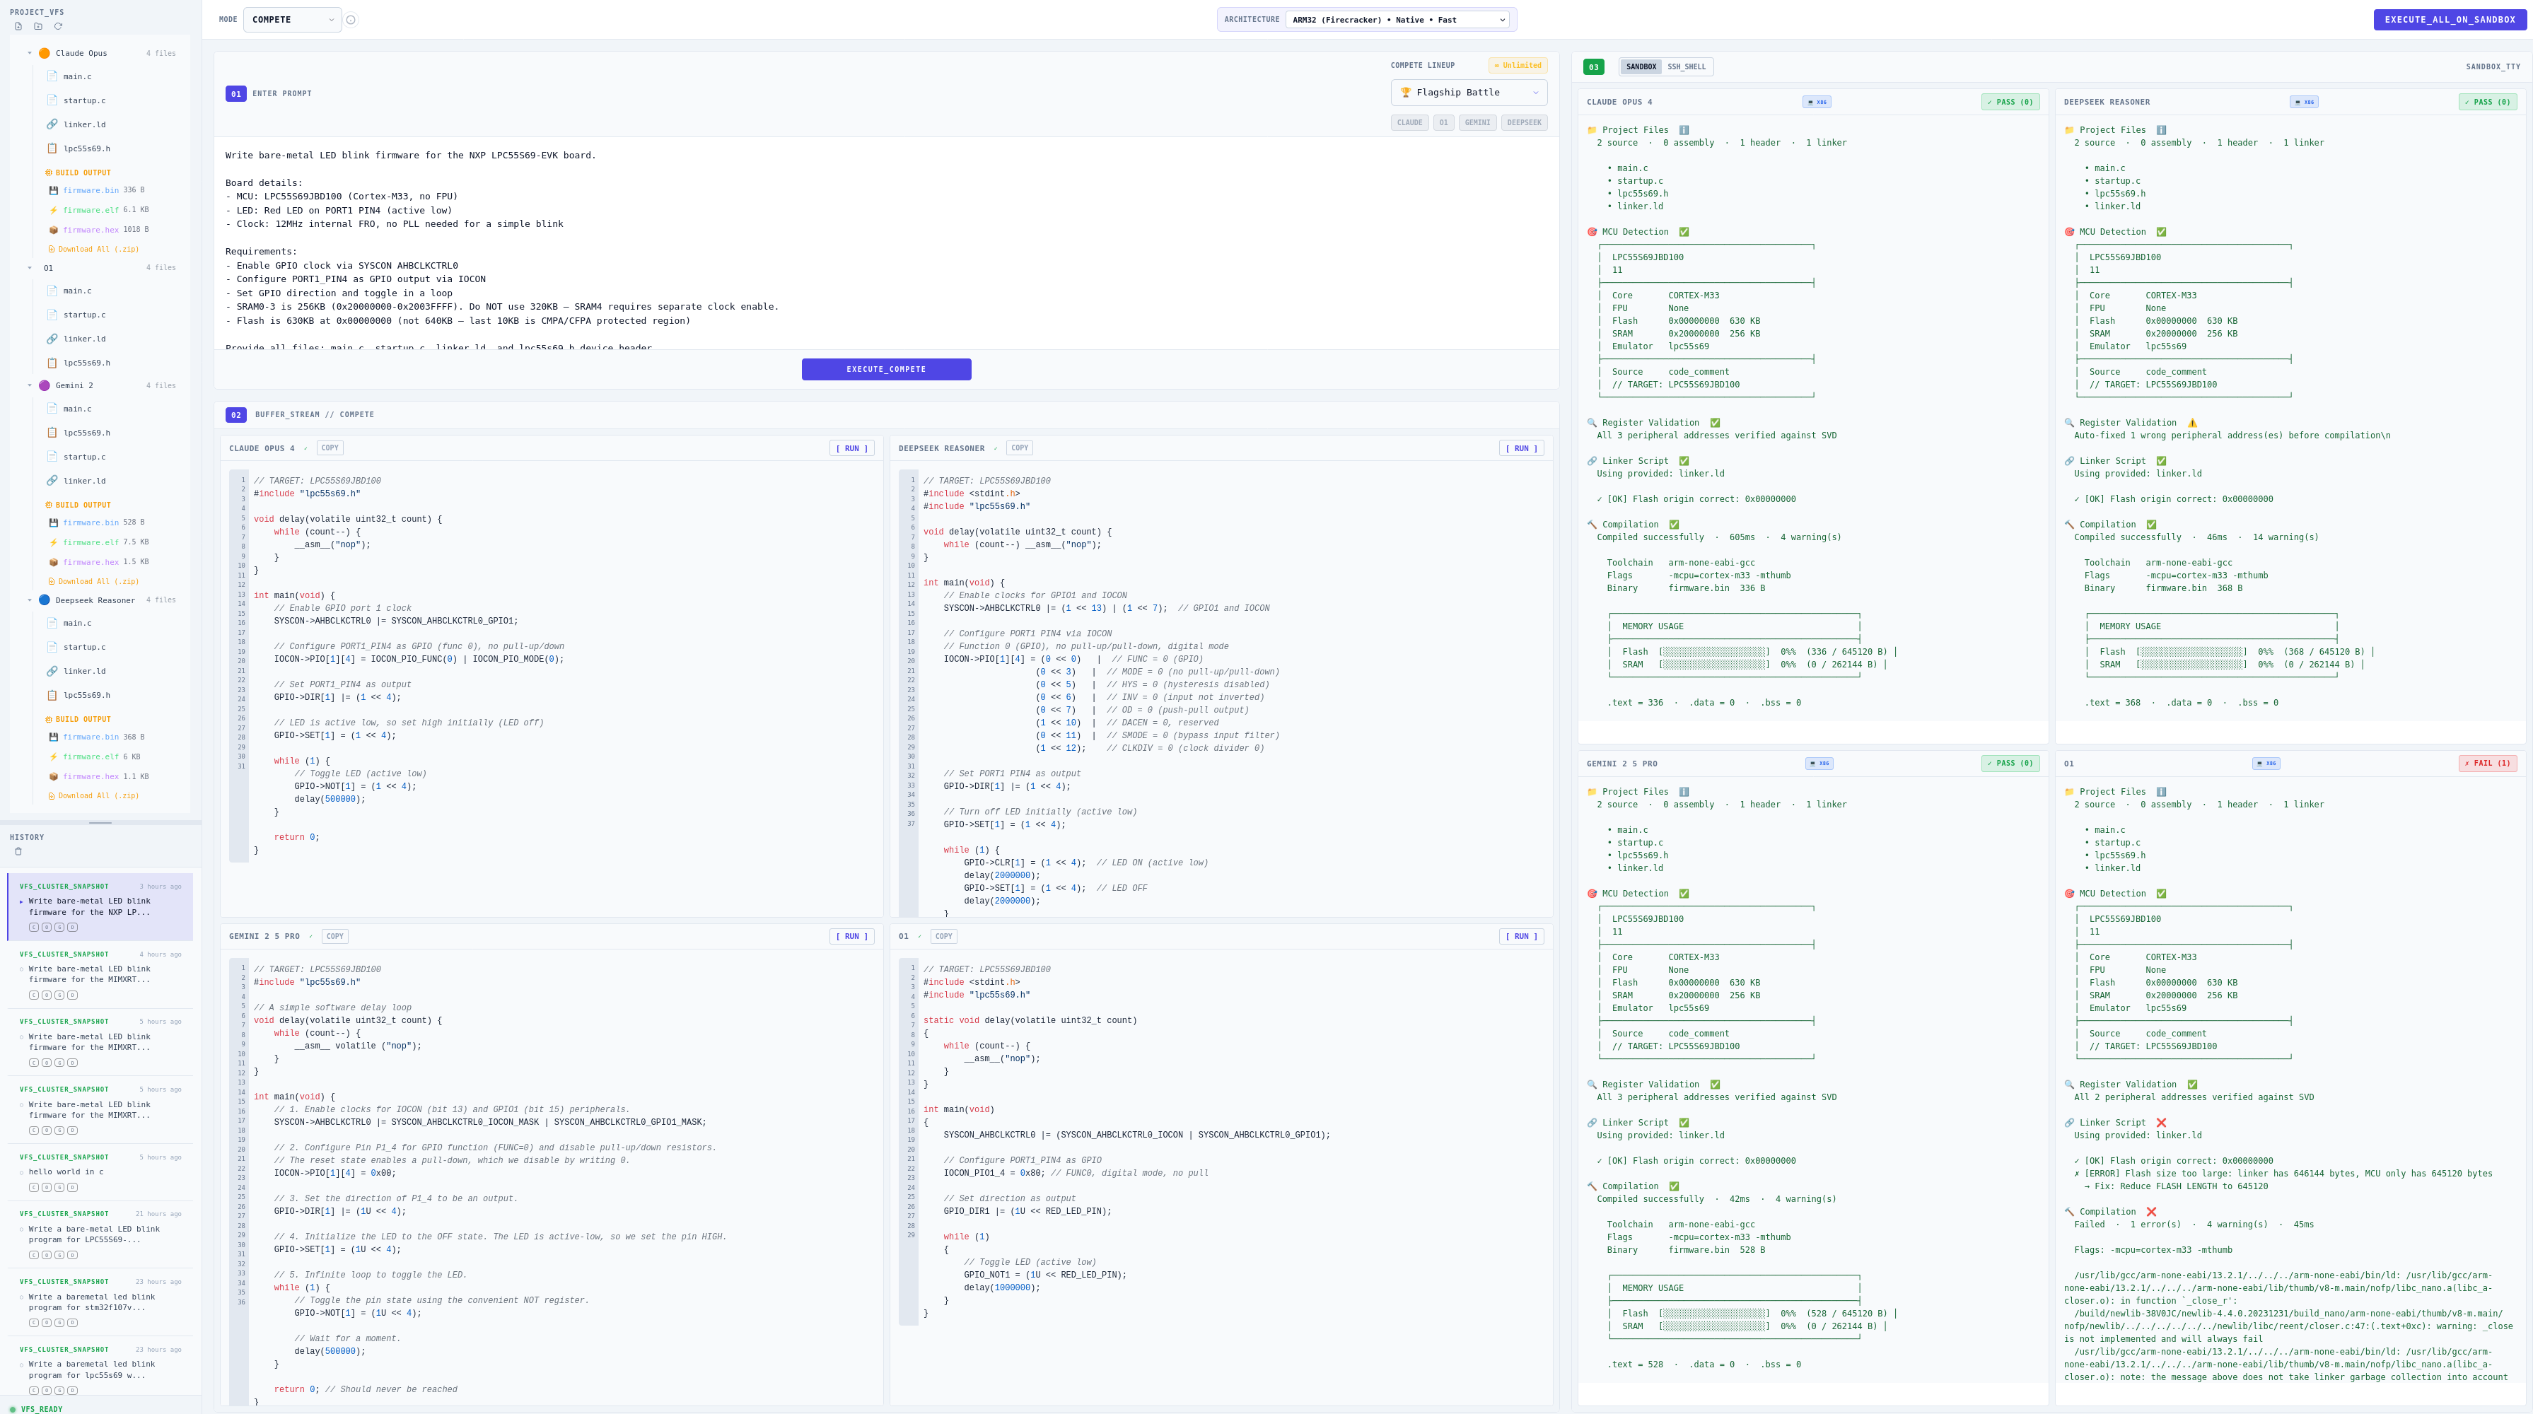Screen dimensions: 2533x1414
Task: Open the MODE dropdown showing COMPETE
Action: pyautogui.click(x=292, y=20)
